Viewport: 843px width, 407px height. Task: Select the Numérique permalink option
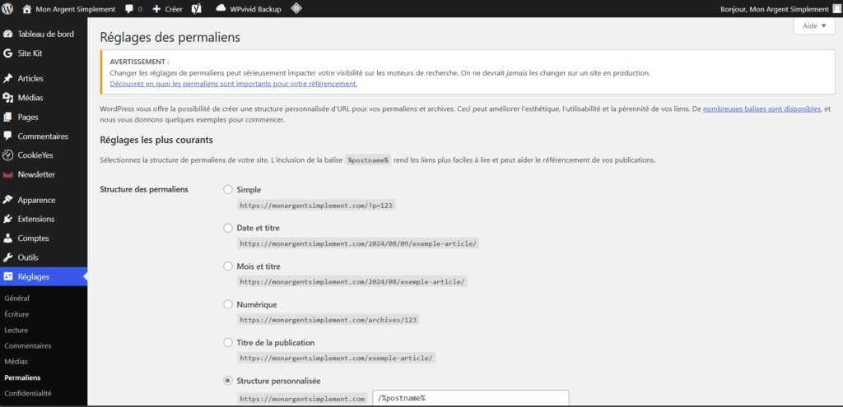click(x=228, y=304)
